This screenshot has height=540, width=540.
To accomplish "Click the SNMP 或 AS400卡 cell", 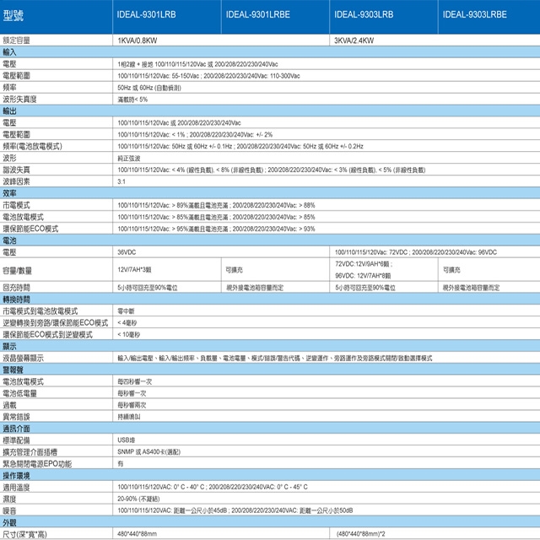I will click(149, 451).
